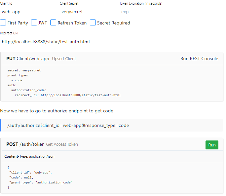
Task: Click the grant_type authorization_code JSON line
Action: point(41,182)
